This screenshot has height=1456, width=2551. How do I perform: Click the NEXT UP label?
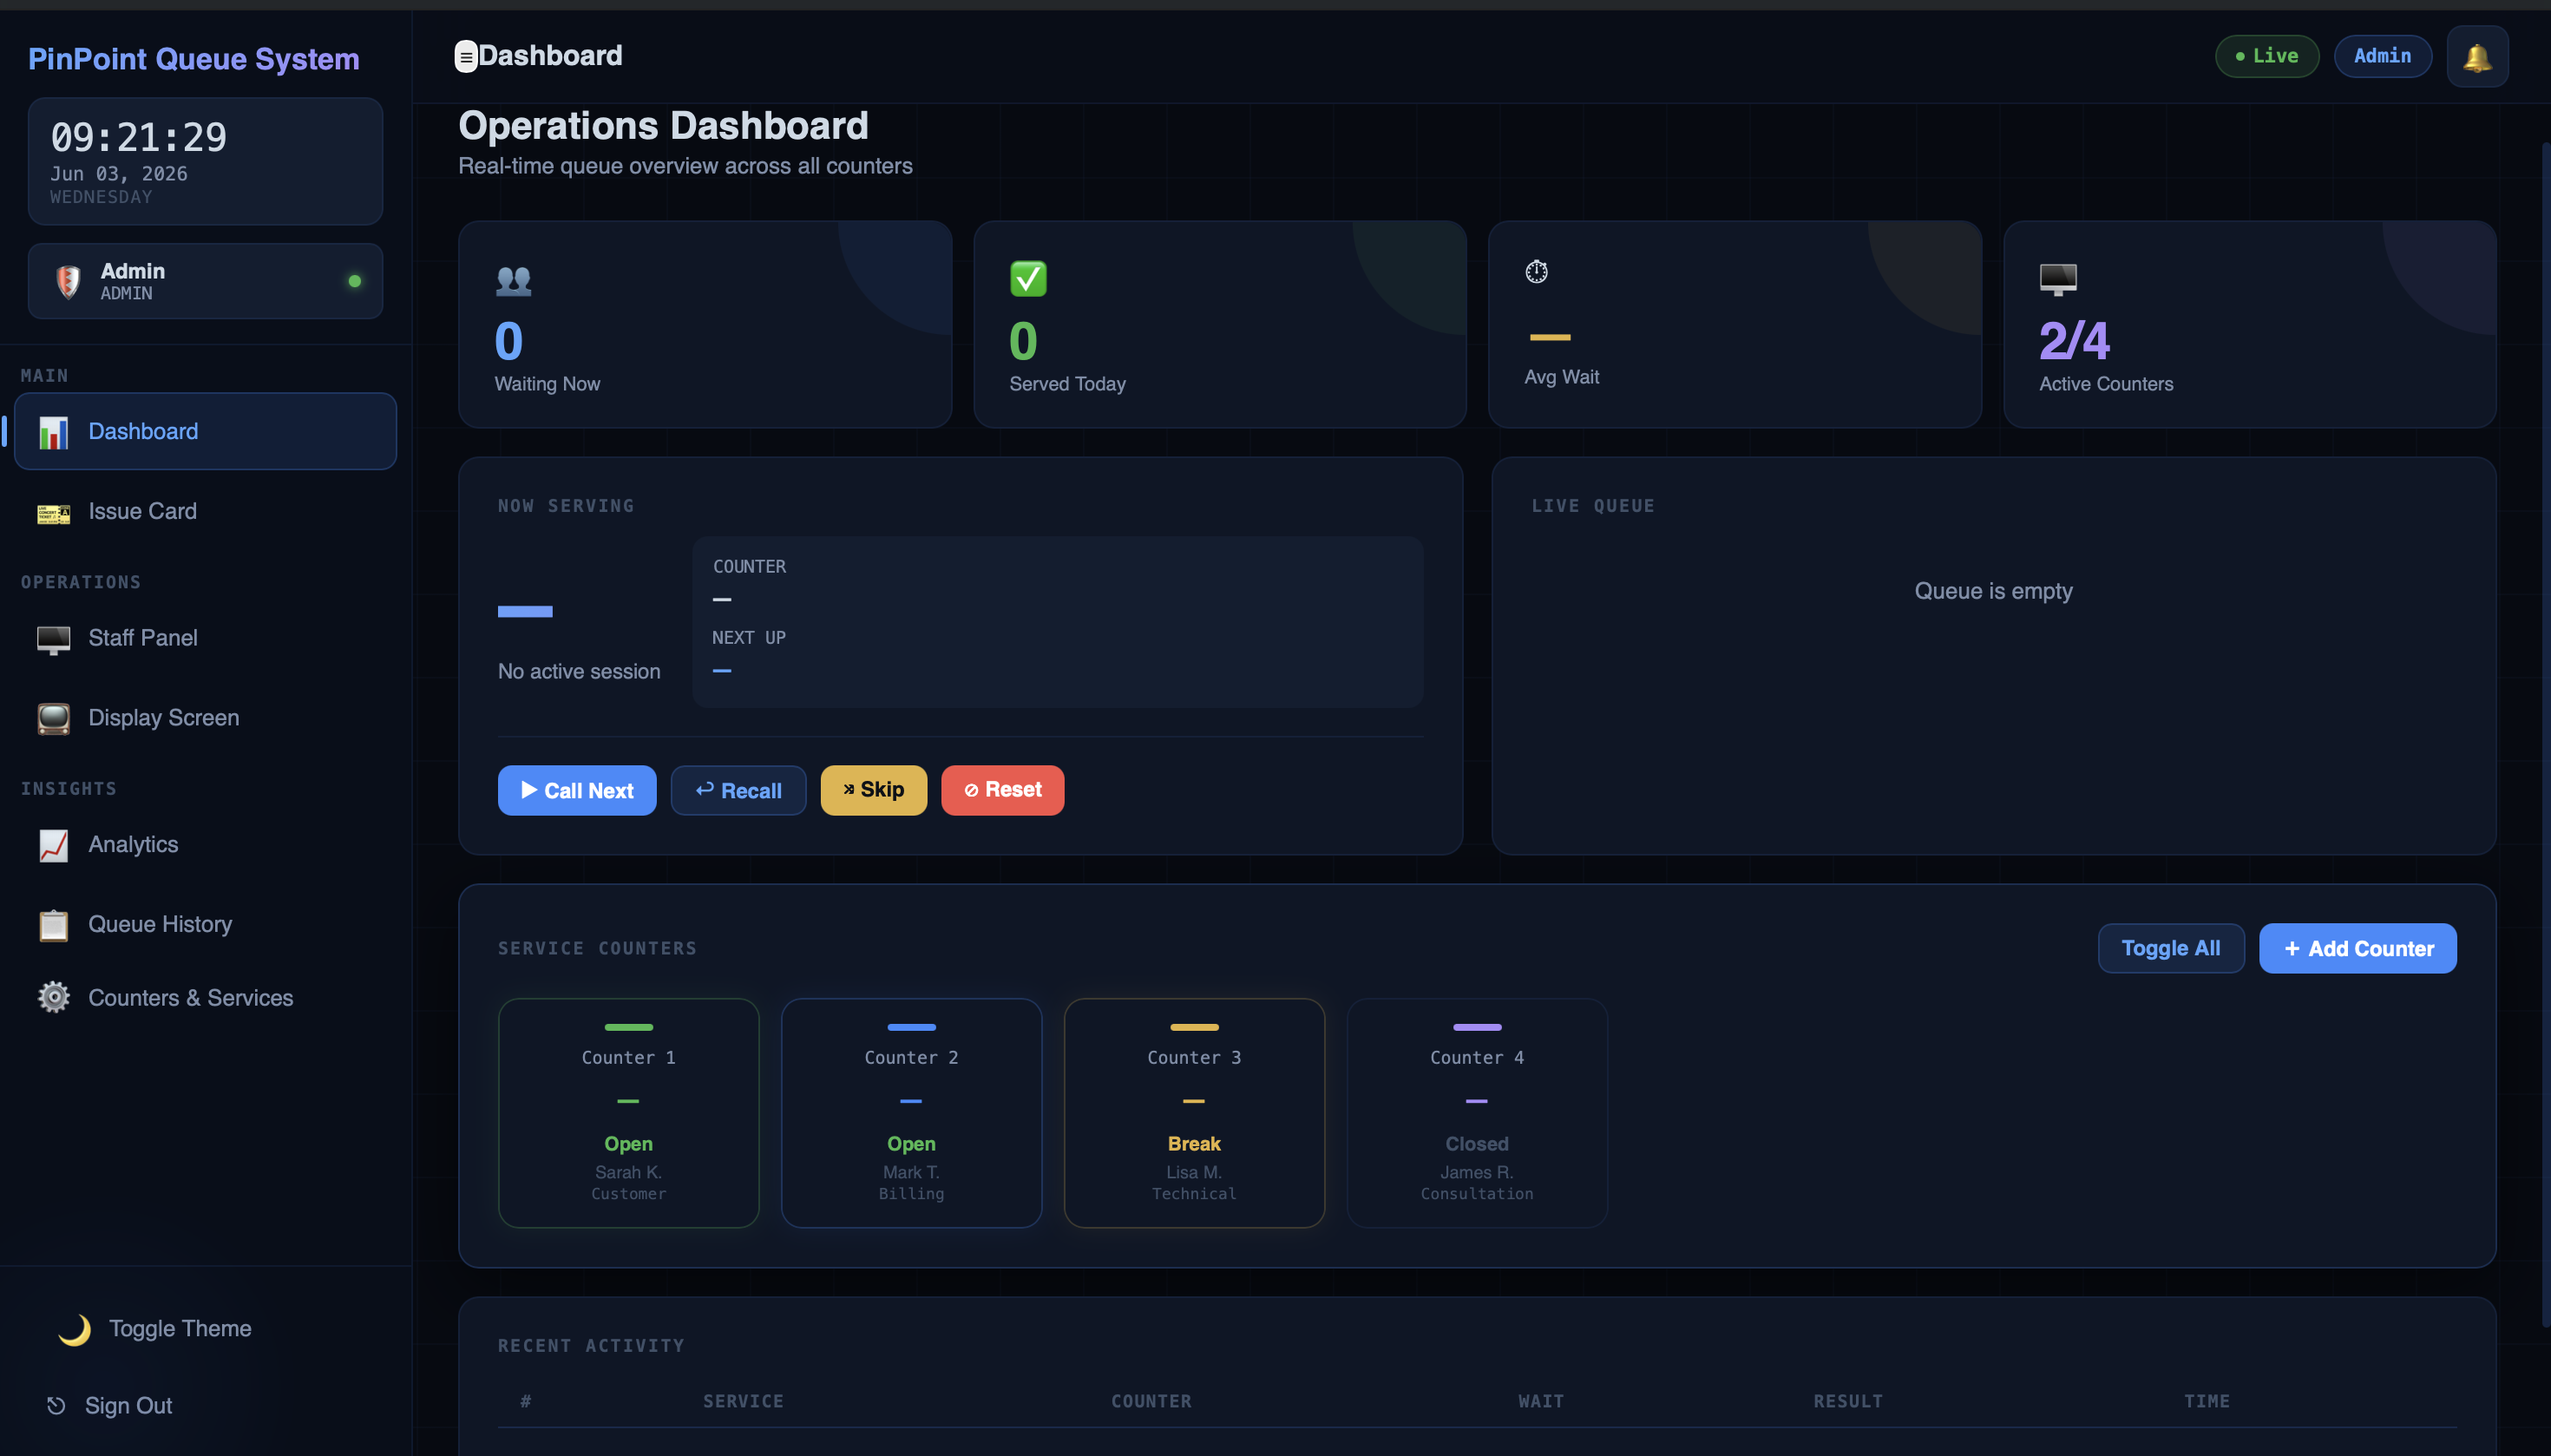[749, 638]
